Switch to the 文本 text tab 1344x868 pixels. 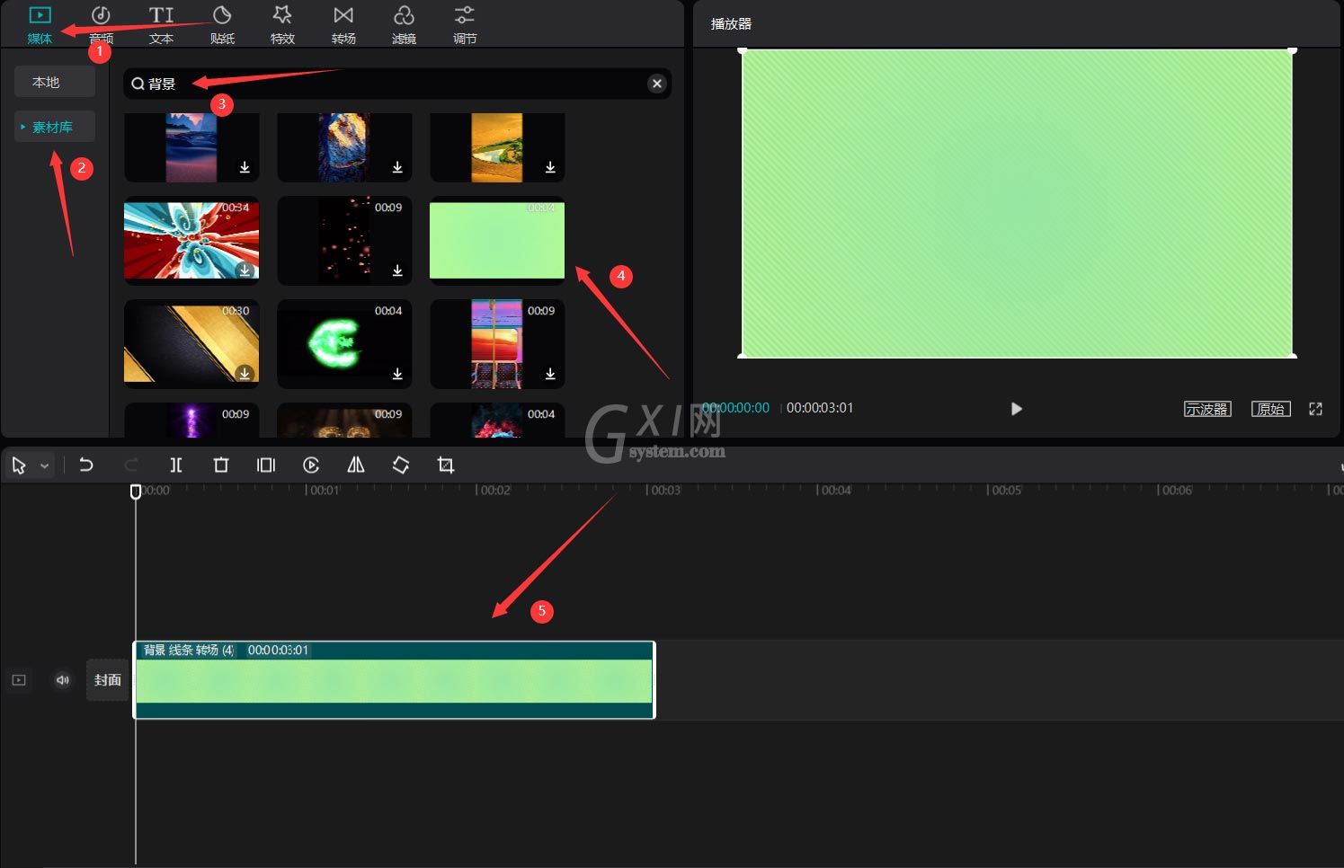pyautogui.click(x=162, y=24)
